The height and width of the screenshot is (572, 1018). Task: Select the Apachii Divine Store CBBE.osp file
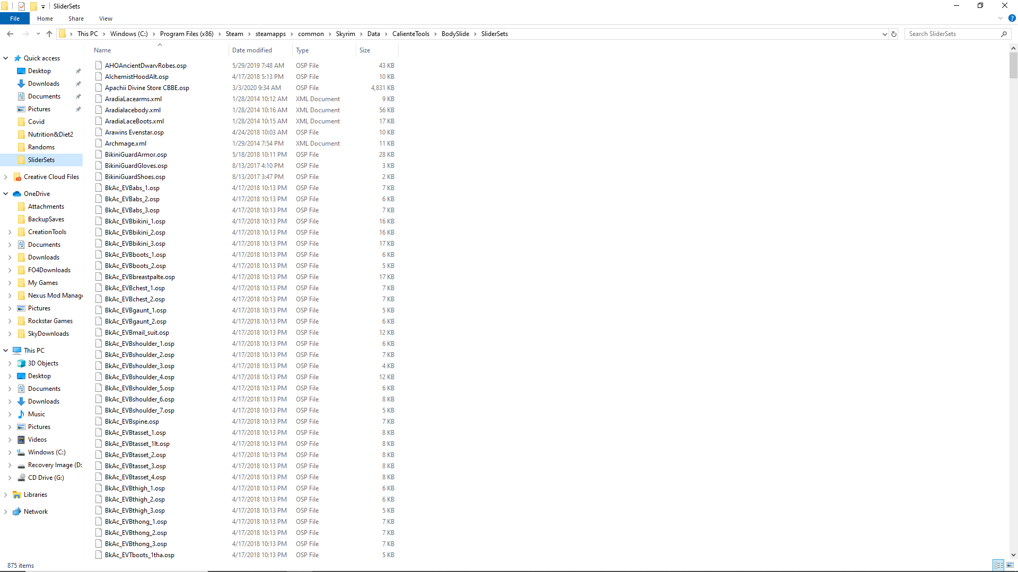click(x=147, y=88)
